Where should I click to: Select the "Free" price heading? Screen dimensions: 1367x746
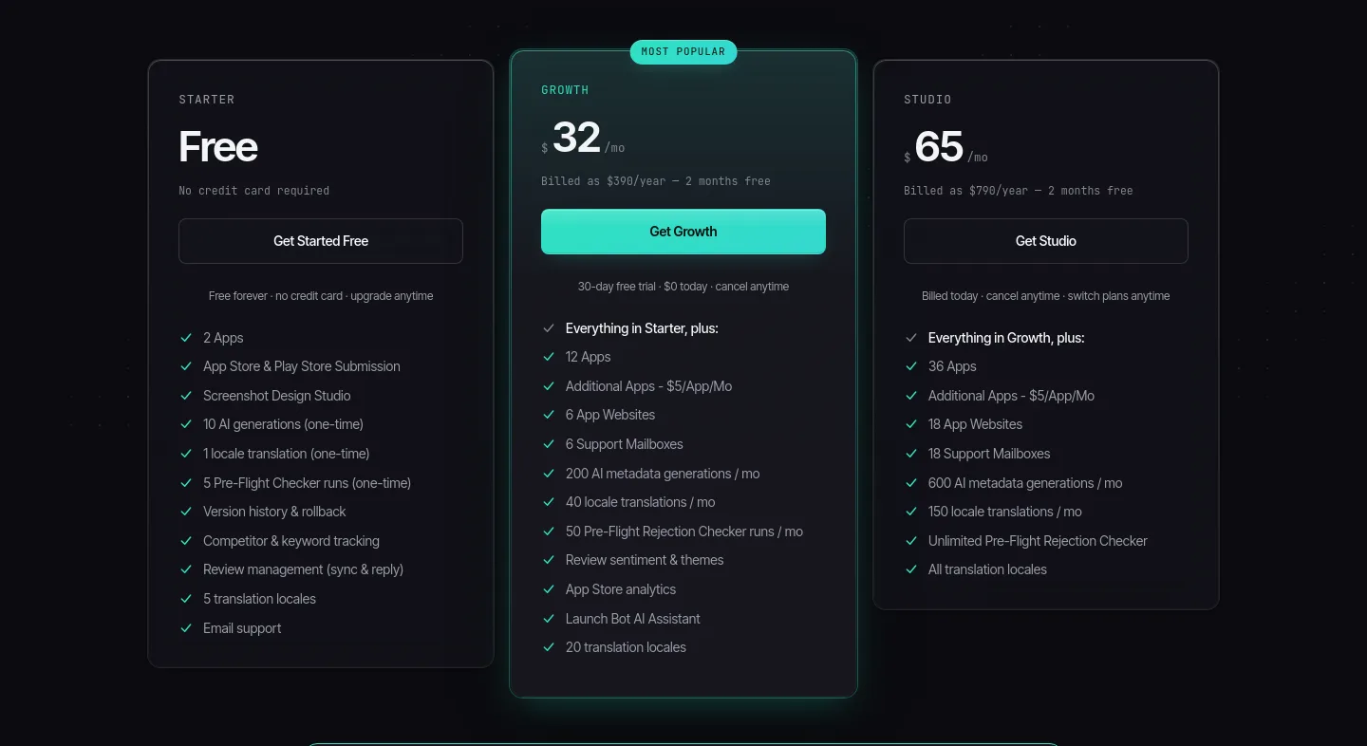coord(218,146)
